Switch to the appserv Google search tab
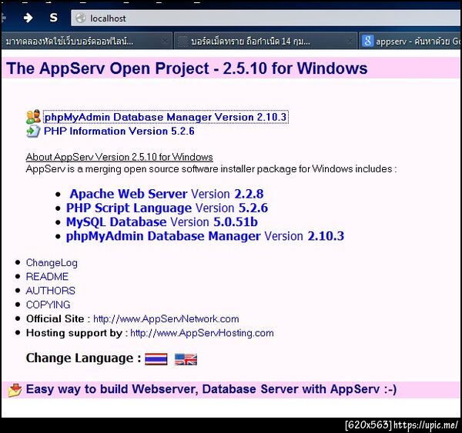 pos(410,42)
